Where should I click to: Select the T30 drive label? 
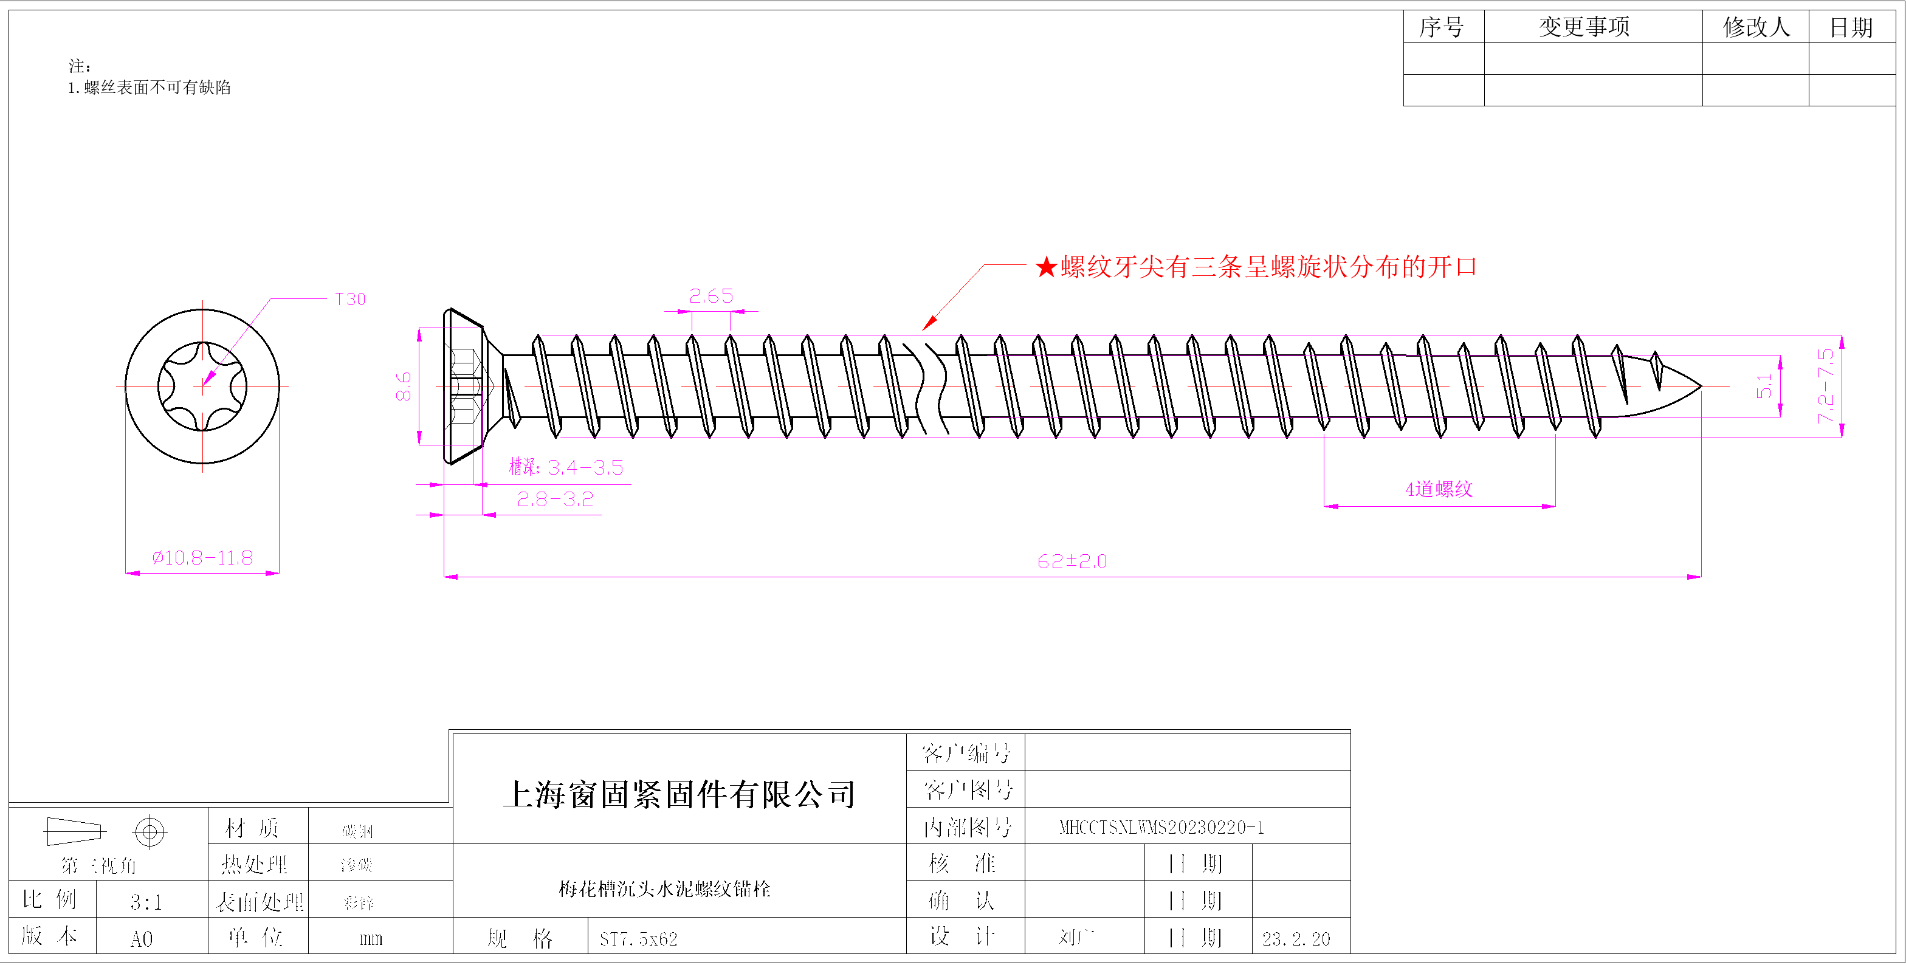(350, 299)
